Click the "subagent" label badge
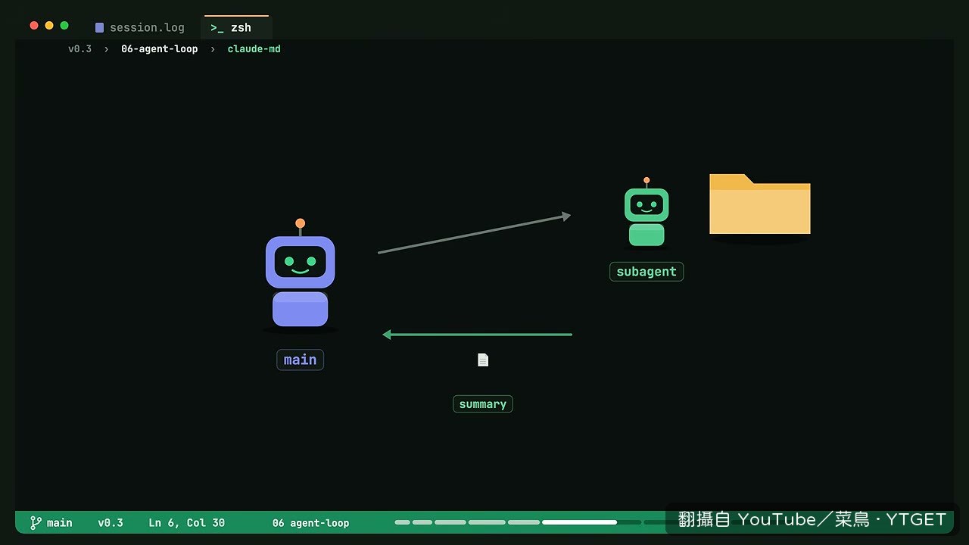The height and width of the screenshot is (545, 969). tap(647, 272)
